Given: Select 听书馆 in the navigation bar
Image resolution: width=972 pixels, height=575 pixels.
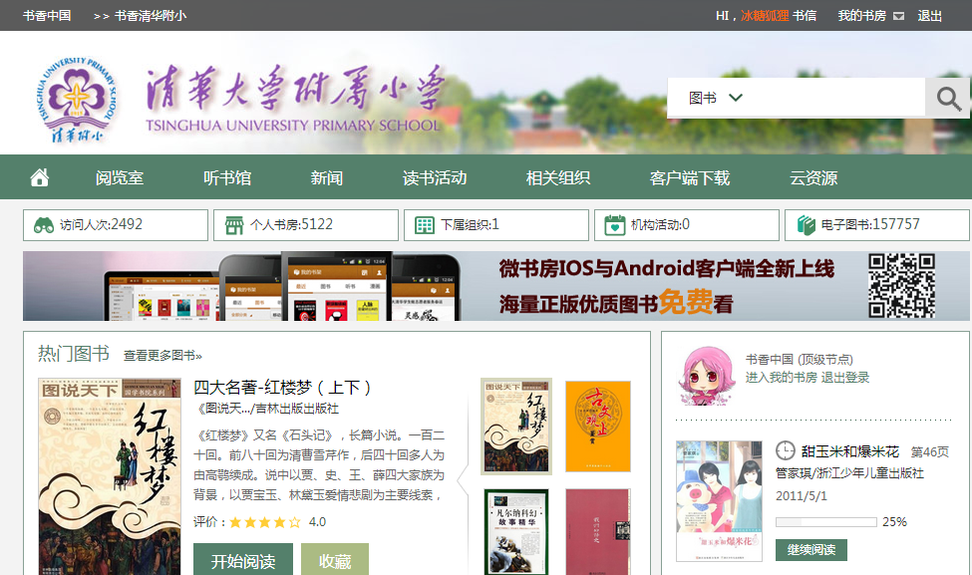Looking at the screenshot, I should [227, 178].
